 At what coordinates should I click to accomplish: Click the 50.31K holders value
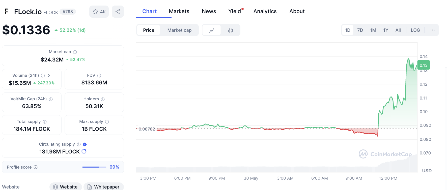coord(94,106)
